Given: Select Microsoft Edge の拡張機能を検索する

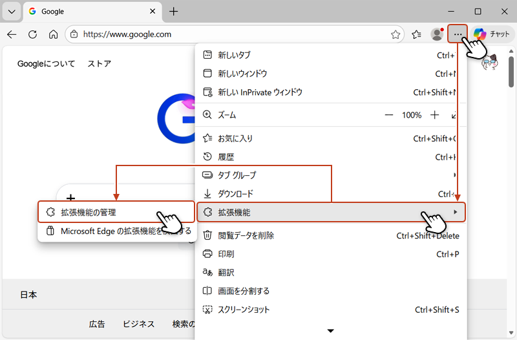Looking at the screenshot, I should (x=118, y=231).
